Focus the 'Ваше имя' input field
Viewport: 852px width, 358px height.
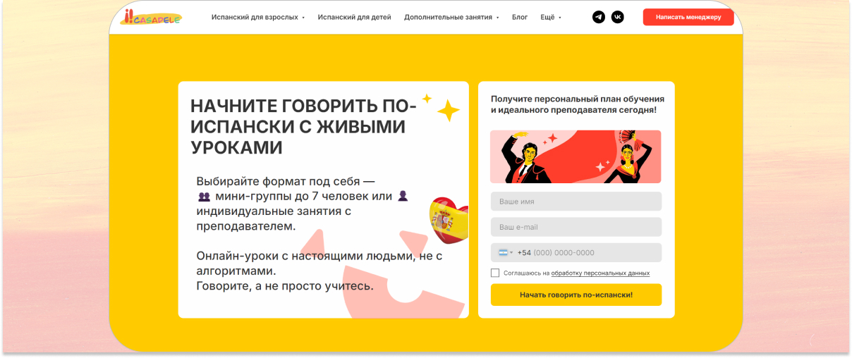(576, 202)
